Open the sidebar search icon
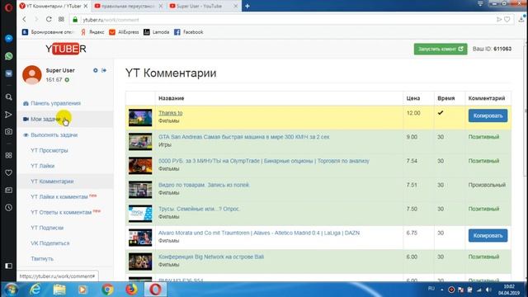Screen dimensions: 528x297 tap(9, 97)
